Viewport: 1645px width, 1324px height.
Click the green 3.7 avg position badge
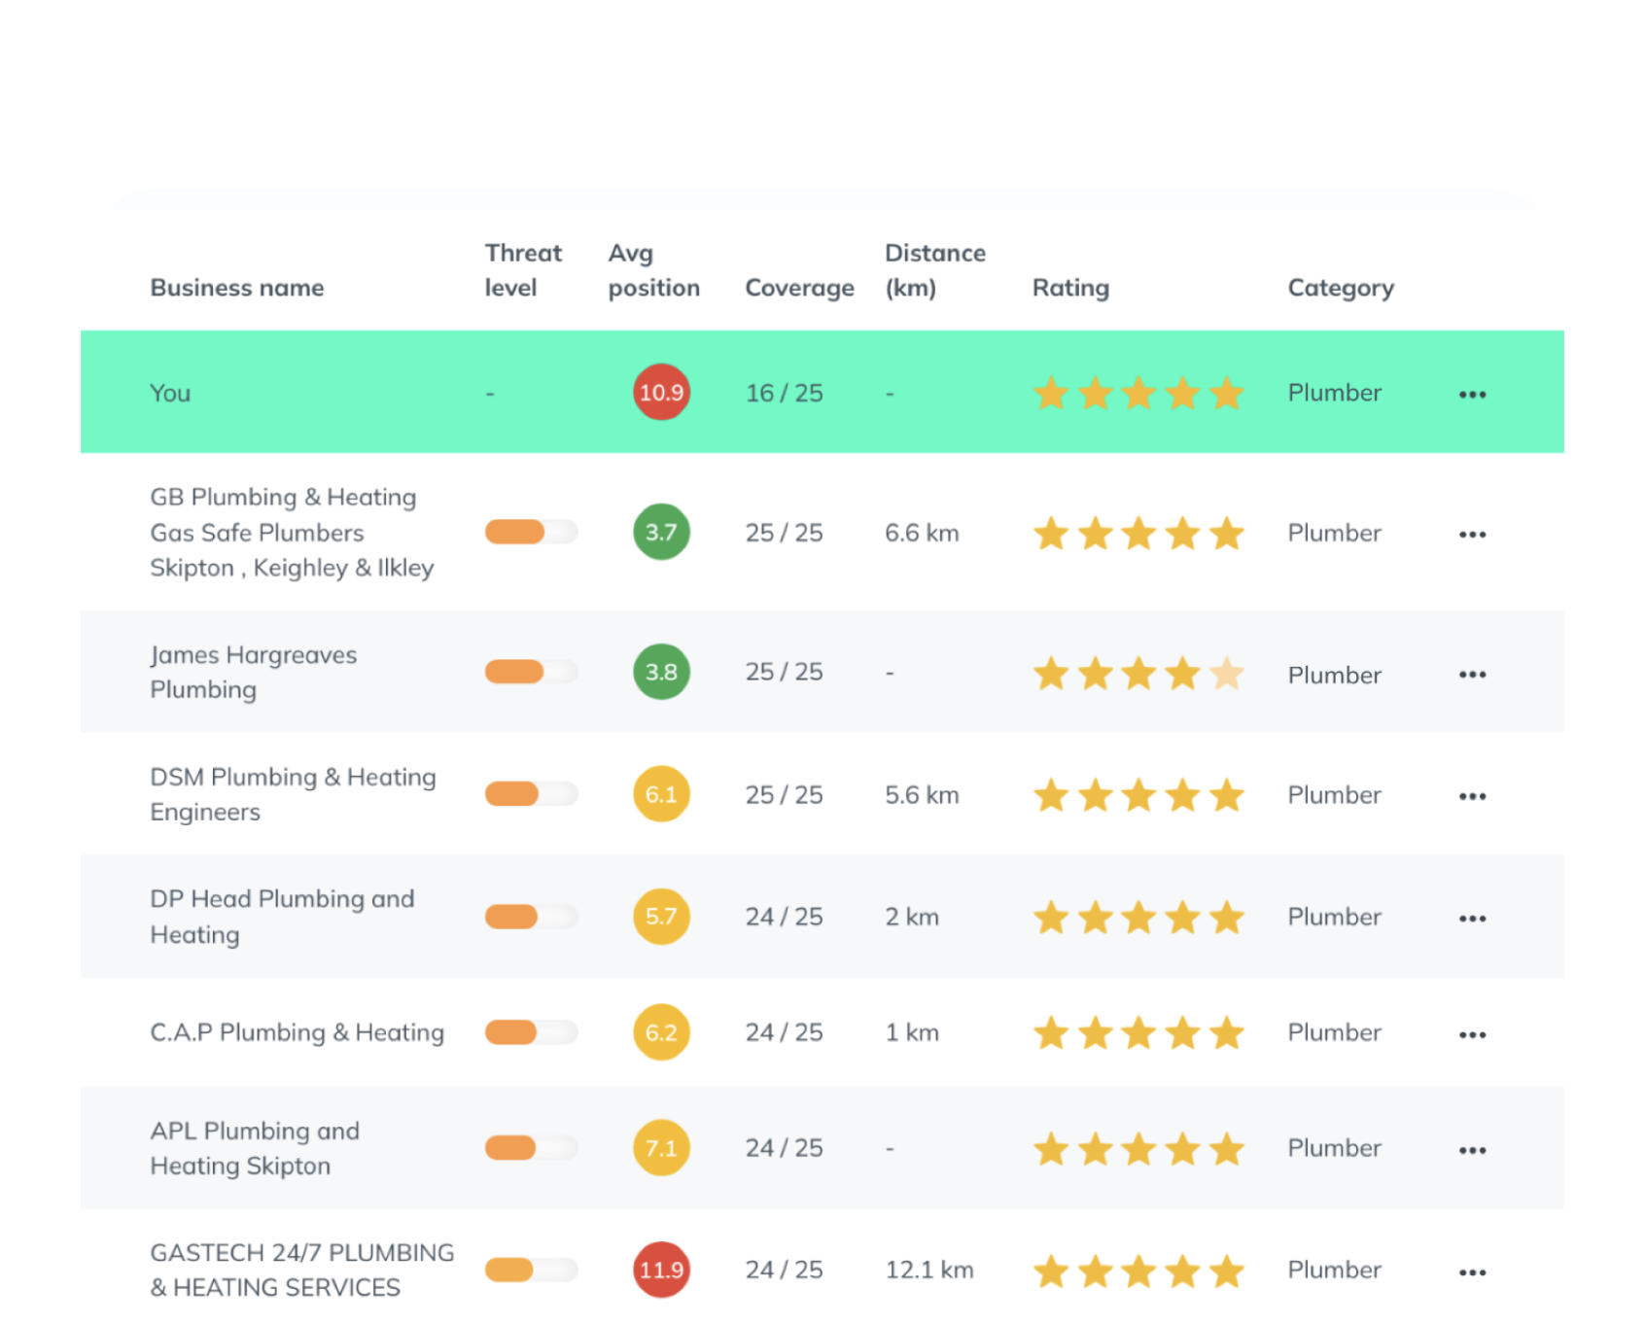[661, 532]
